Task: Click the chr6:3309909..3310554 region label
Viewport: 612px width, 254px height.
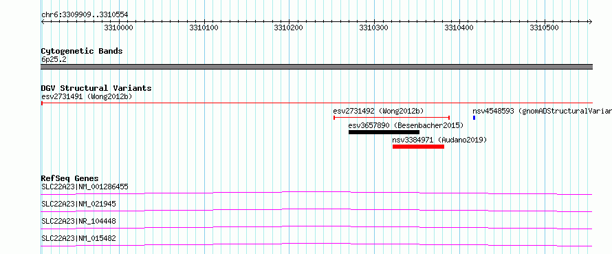Action: pyautogui.click(x=85, y=15)
